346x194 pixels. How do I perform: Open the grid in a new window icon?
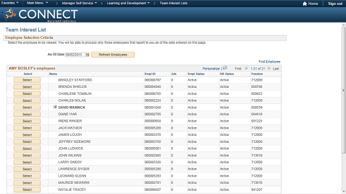pos(225,68)
